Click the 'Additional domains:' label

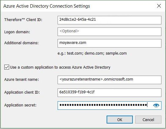pyautogui.click(x=21, y=43)
